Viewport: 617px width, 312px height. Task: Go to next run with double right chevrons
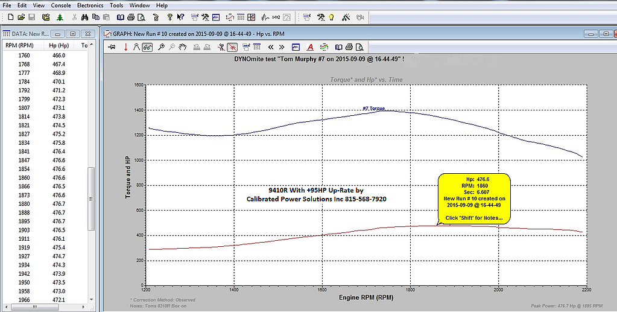pos(281,47)
